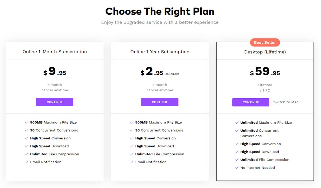The width and height of the screenshot is (321, 188).
Task: Click the crossed-out USD4.95 original price
Action: 172,74
